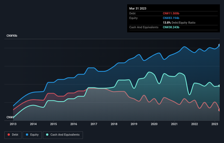Select the Debt endpoint marker on chart
Image resolution: width=224 pixels, height=143 pixels.
click(x=219, y=110)
